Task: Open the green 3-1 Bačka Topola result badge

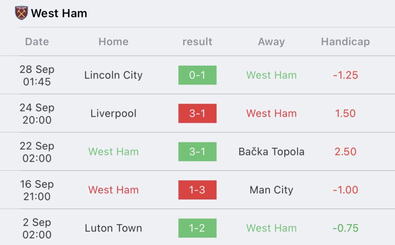Action: tap(197, 152)
